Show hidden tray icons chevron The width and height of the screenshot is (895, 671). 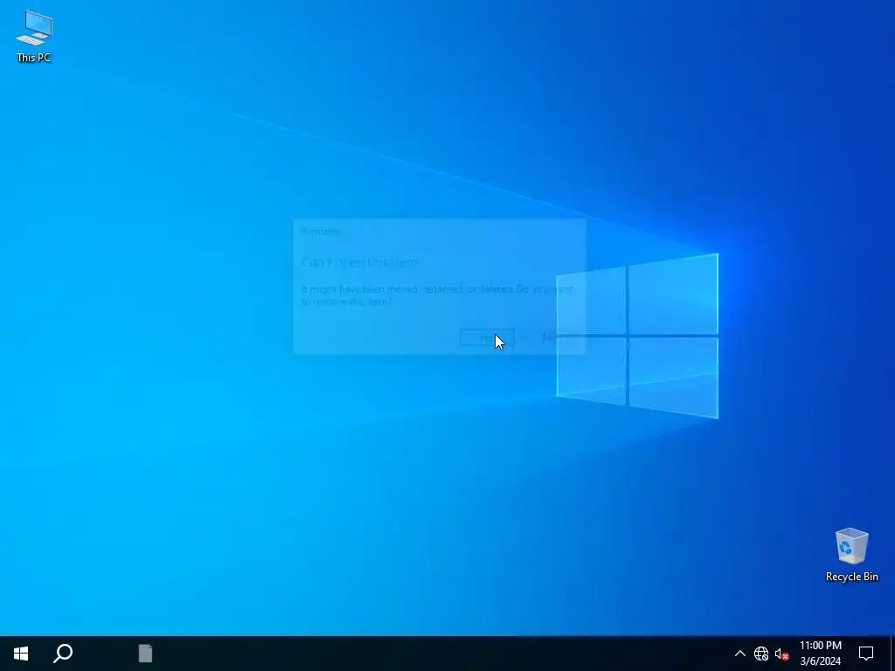pos(739,654)
